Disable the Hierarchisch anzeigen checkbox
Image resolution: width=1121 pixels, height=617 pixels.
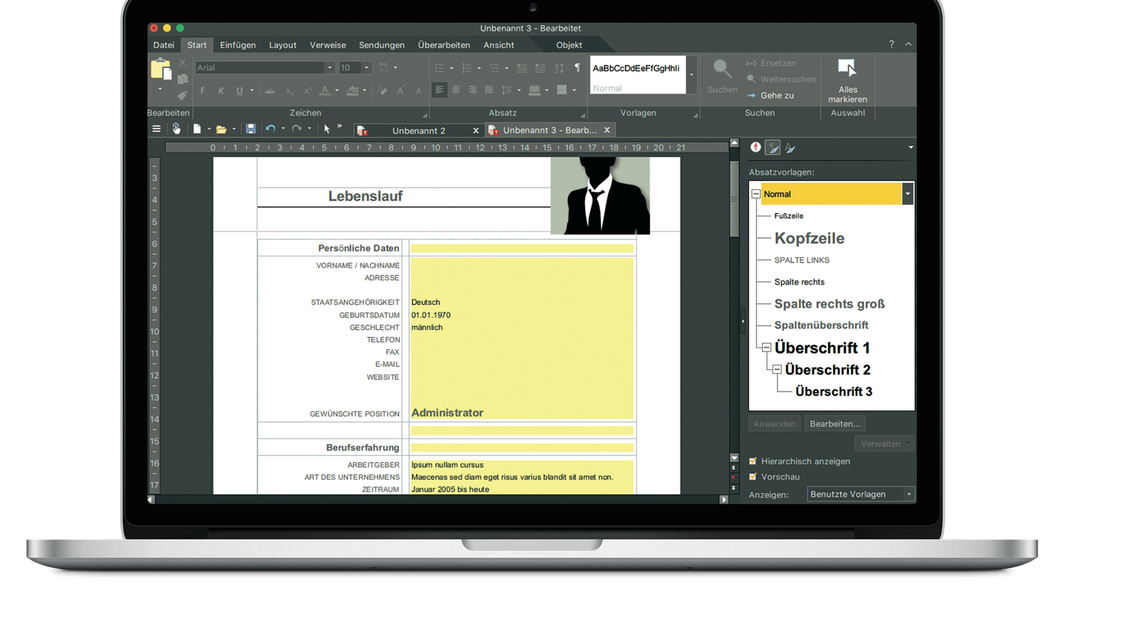(x=753, y=461)
